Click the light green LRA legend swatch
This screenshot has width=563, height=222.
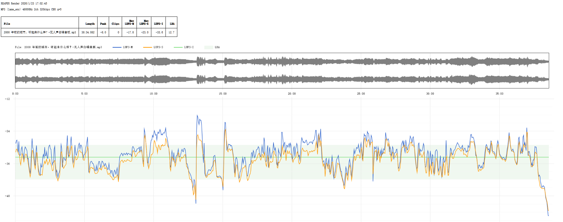209,47
